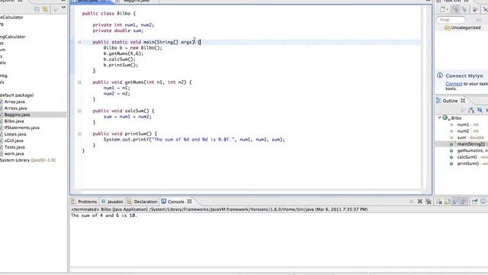The width and height of the screenshot is (488, 275).
Task: Toggle Sort alphabetically in Outline toolbar
Action: coord(471,110)
